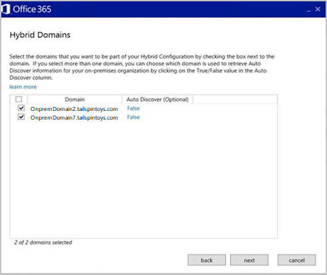Toggle Auto Discover False value for OnpremDomain2
The width and height of the screenshot is (327, 275).
pyautogui.click(x=134, y=108)
